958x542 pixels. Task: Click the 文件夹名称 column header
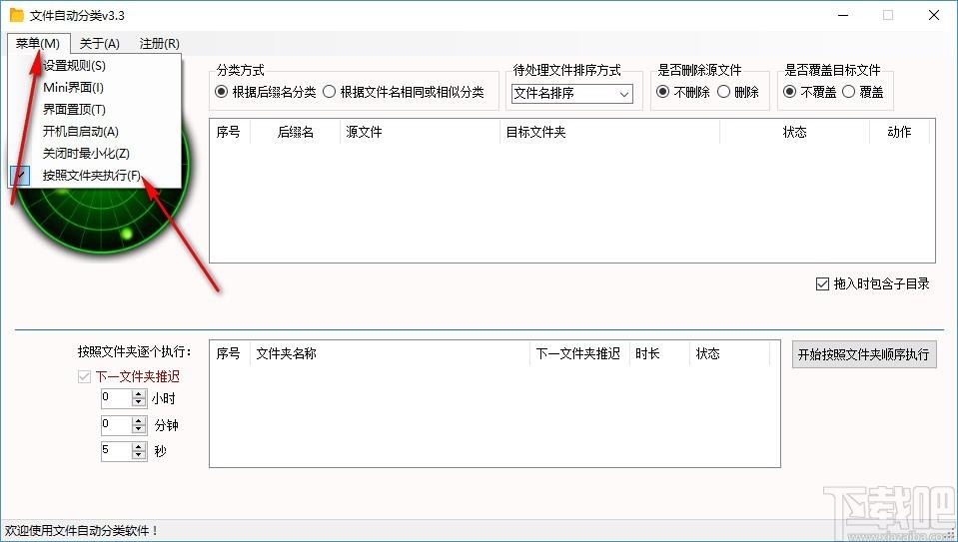tap(390, 353)
